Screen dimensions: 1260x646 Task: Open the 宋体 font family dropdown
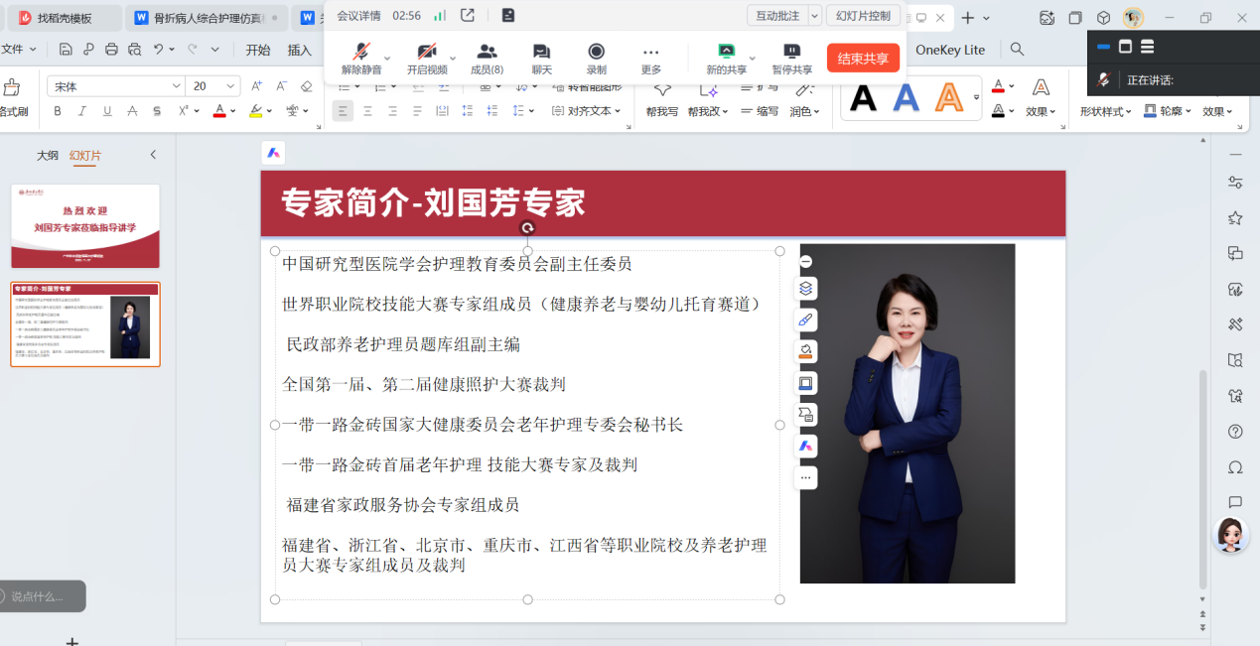(x=113, y=85)
